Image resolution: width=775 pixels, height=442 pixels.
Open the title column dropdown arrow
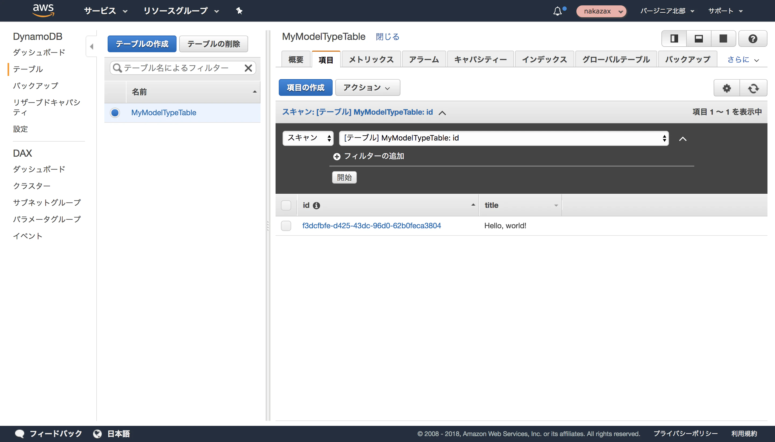(x=556, y=205)
